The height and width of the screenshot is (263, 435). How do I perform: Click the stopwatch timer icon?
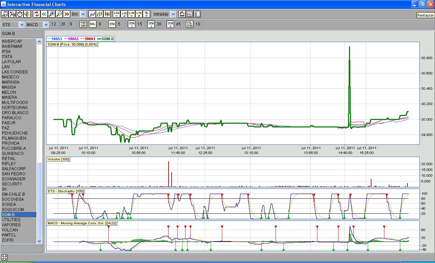click(x=20, y=14)
